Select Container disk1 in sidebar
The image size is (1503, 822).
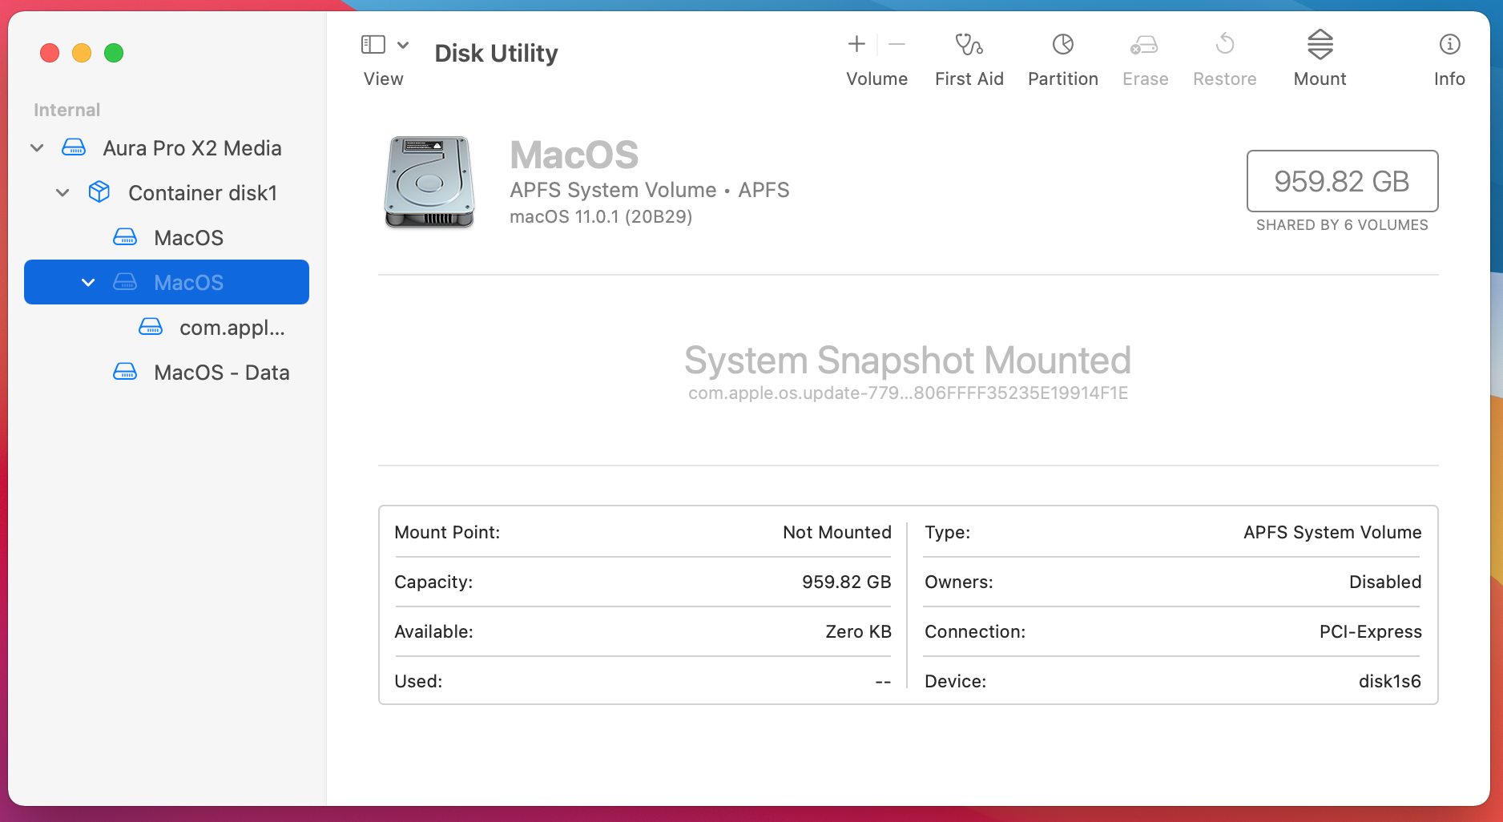pyautogui.click(x=167, y=193)
